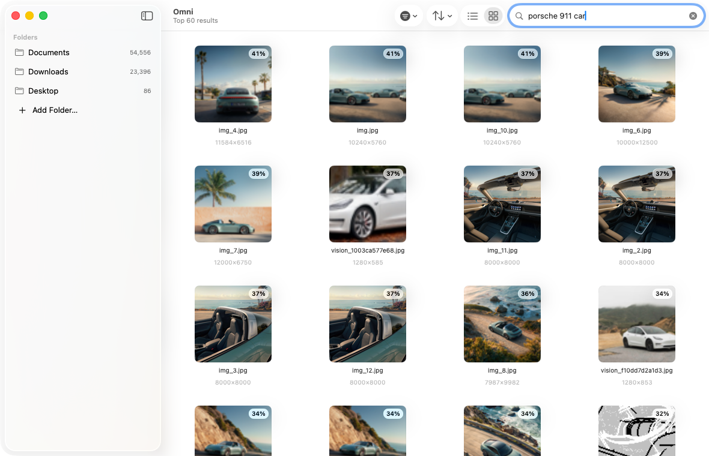This screenshot has height=456, width=709.
Task: Click the 11584×6516 dimensions text
Action: [233, 143]
